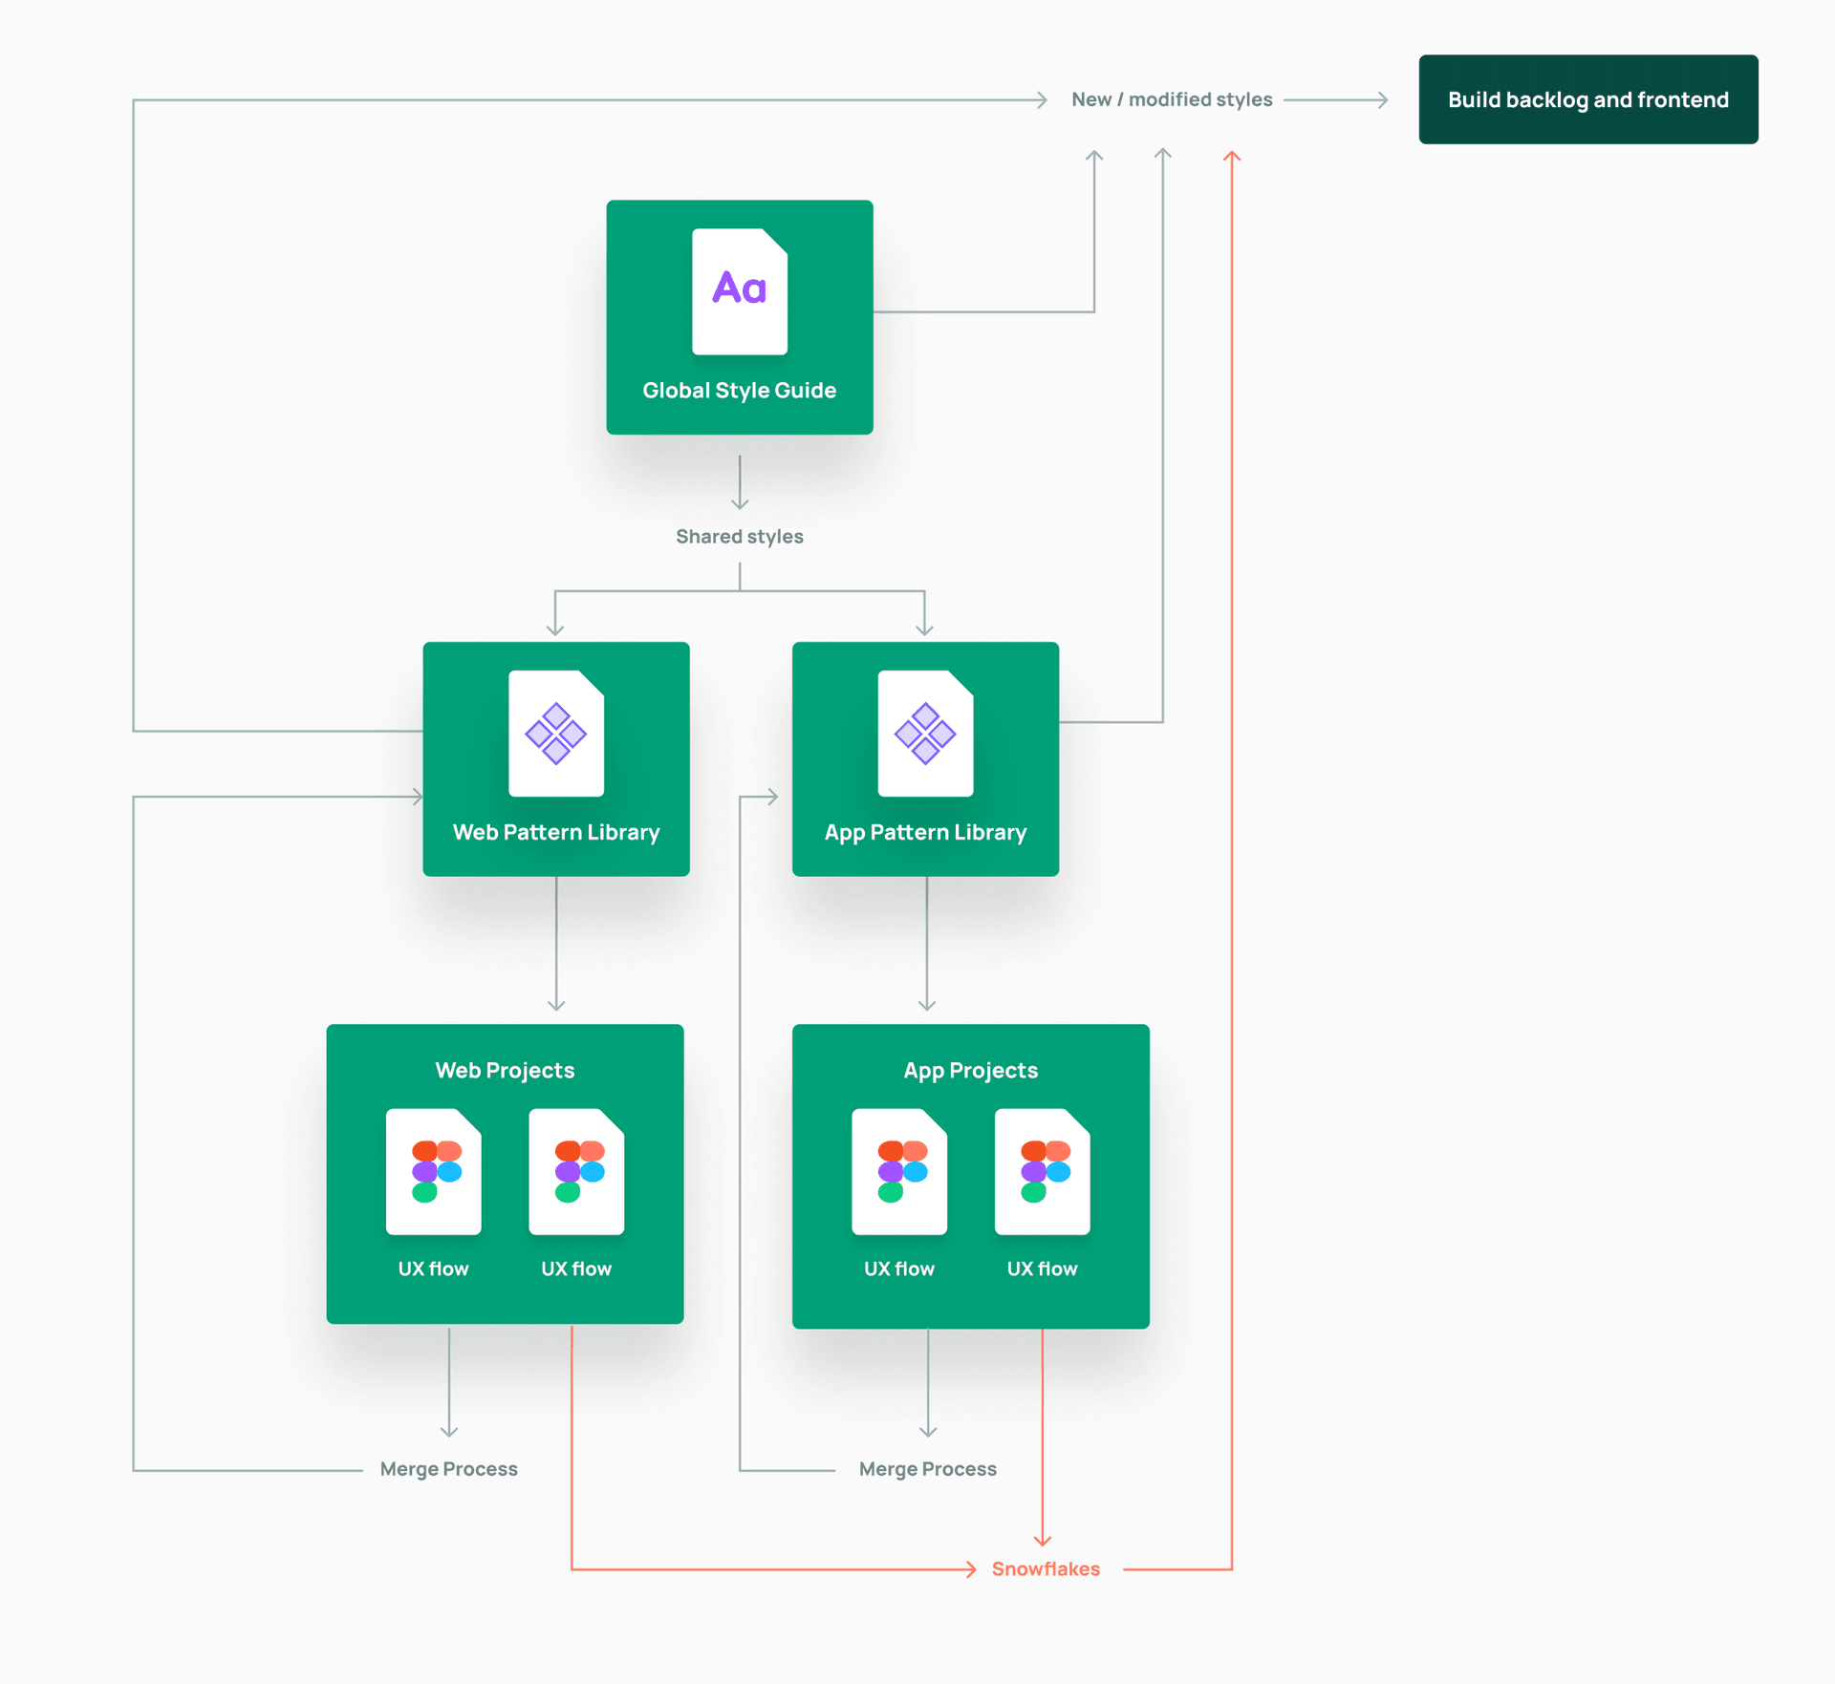Click the Merge Process label under App Projects
Image resolution: width=1835 pixels, height=1684 pixels.
[927, 1468]
